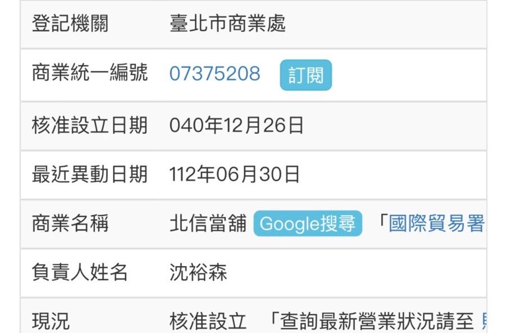Select the 核准設立 status text
The height and width of the screenshot is (333, 523).
pyautogui.click(x=208, y=322)
